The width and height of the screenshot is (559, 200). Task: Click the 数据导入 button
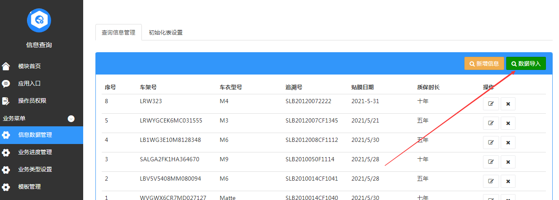click(526, 64)
